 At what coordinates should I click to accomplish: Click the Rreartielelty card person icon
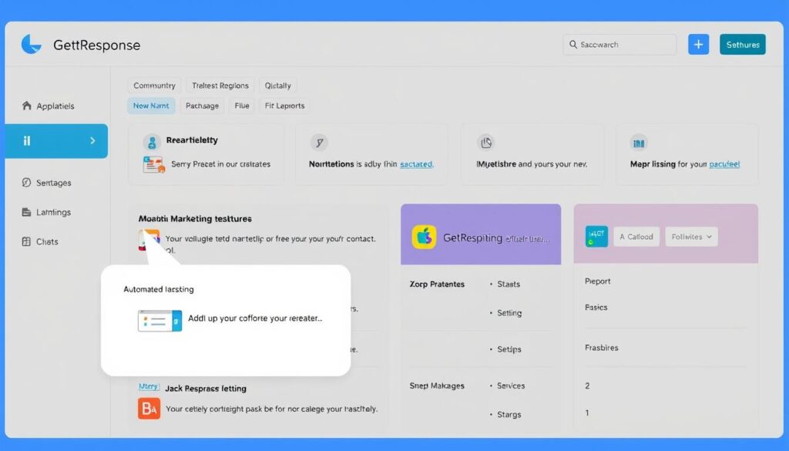click(x=151, y=142)
